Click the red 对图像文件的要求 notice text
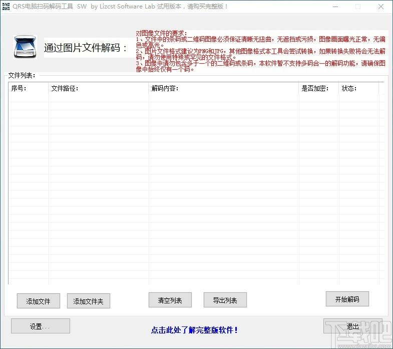 (261, 51)
